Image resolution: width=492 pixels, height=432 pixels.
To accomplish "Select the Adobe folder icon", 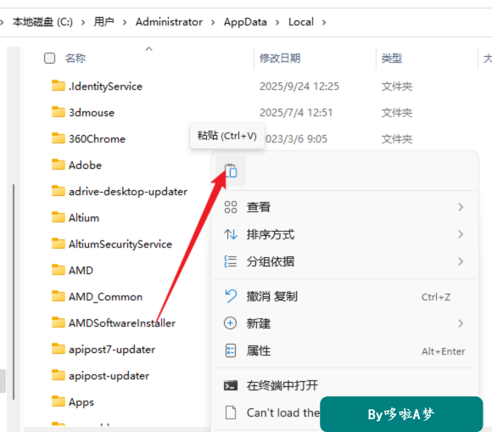I will coord(59,165).
